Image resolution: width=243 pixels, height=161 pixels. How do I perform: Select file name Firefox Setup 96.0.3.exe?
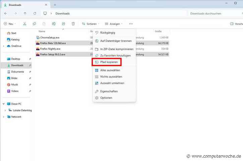click(53, 55)
